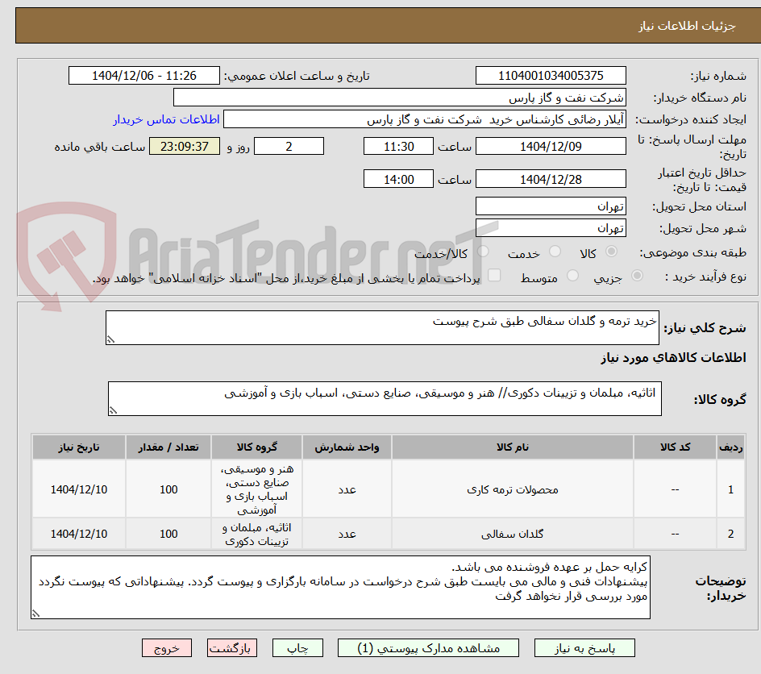
Task: Select the کالا/خدمت radio button
Action: point(483,252)
